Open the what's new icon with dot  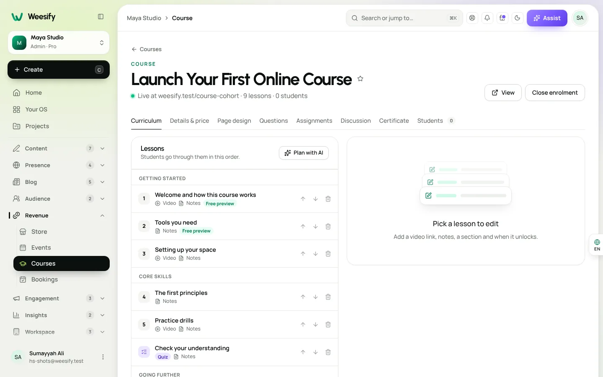coord(502,18)
